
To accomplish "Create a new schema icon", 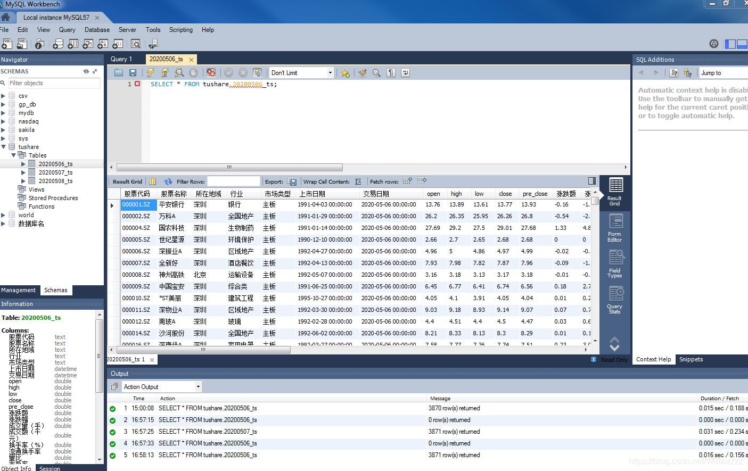I will [x=58, y=44].
